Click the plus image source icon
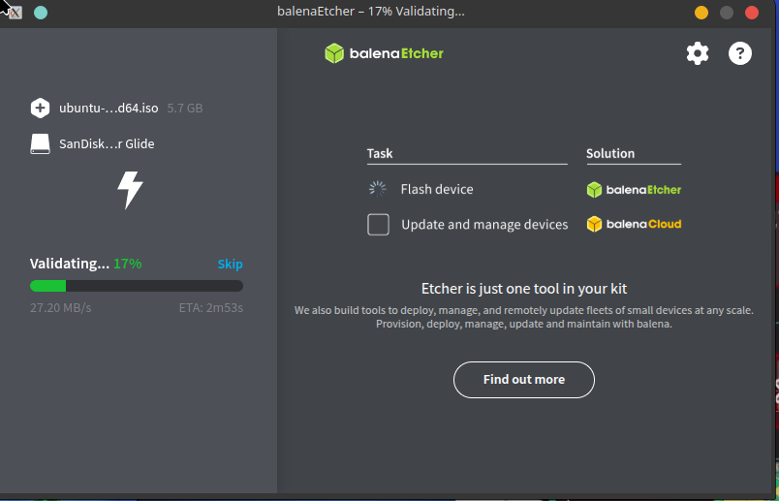Viewport: 779px width, 501px height. [x=40, y=108]
